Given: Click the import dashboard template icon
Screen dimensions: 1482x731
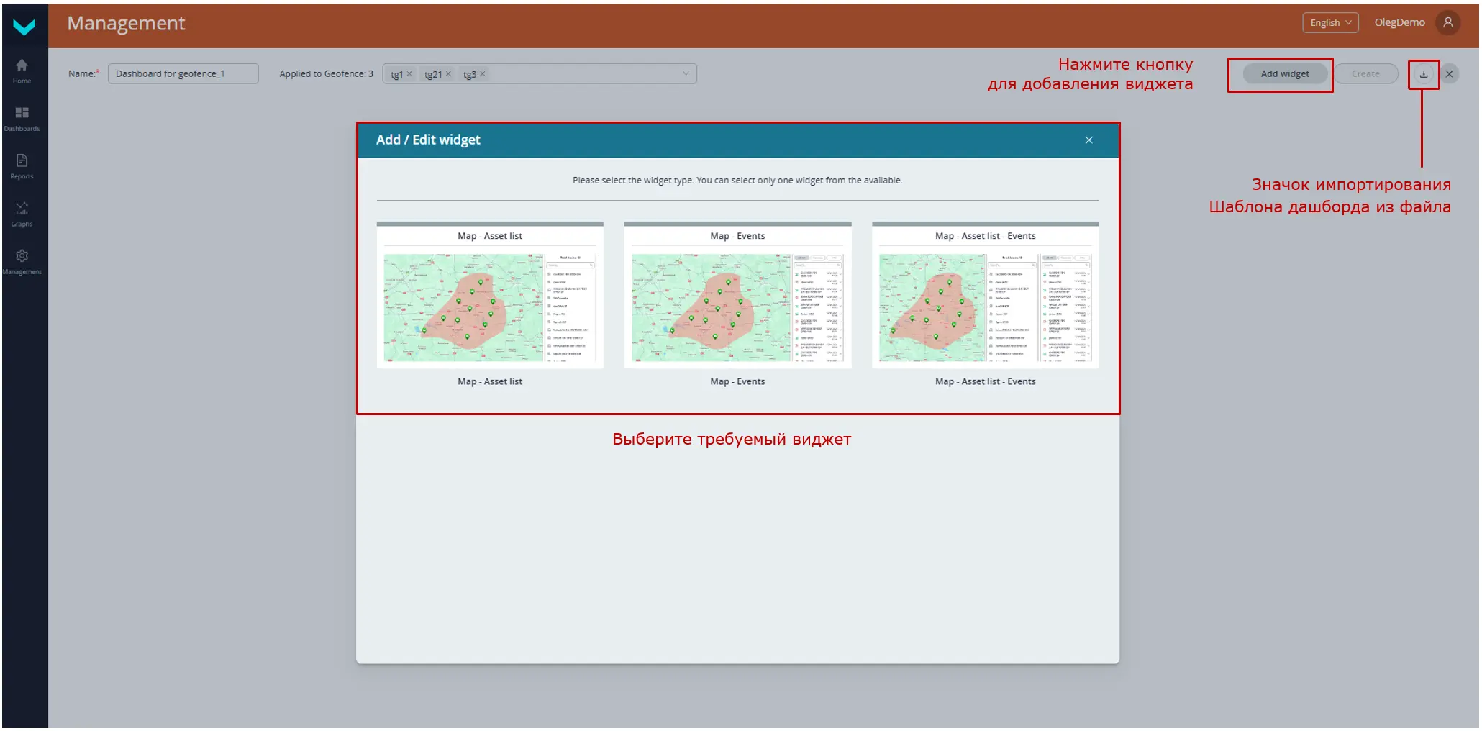Looking at the screenshot, I should (x=1423, y=74).
